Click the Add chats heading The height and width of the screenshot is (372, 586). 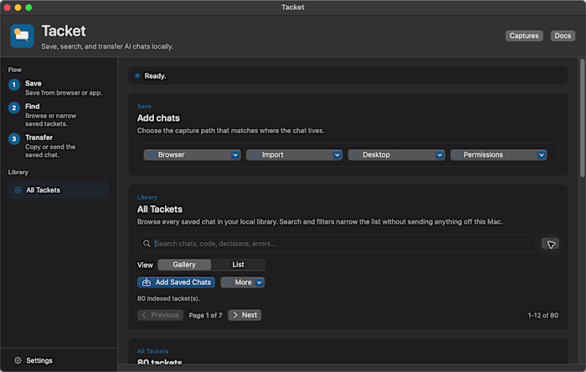click(158, 118)
